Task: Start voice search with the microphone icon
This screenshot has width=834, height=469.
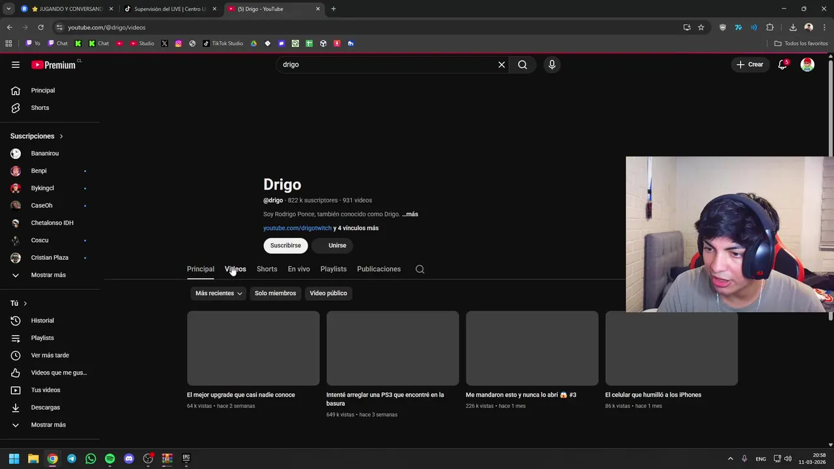Action: coord(552,64)
